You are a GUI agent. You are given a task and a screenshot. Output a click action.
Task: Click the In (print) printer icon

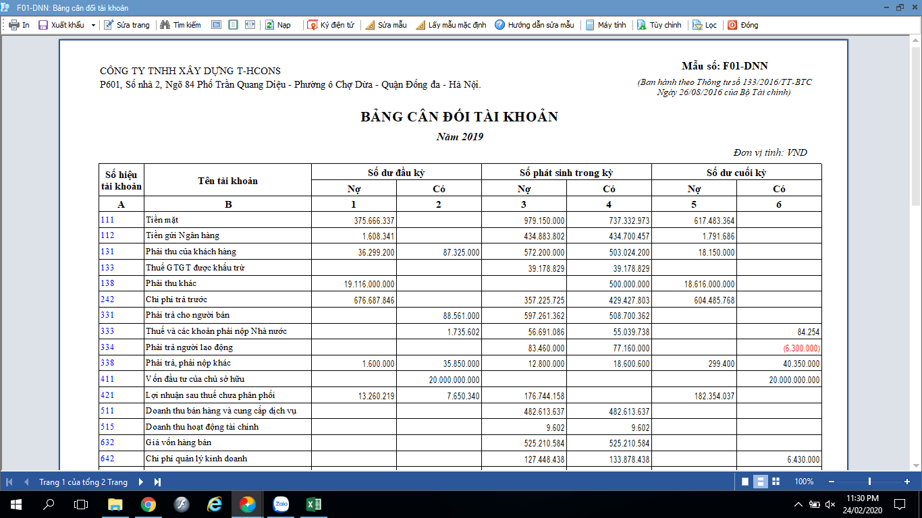point(13,25)
